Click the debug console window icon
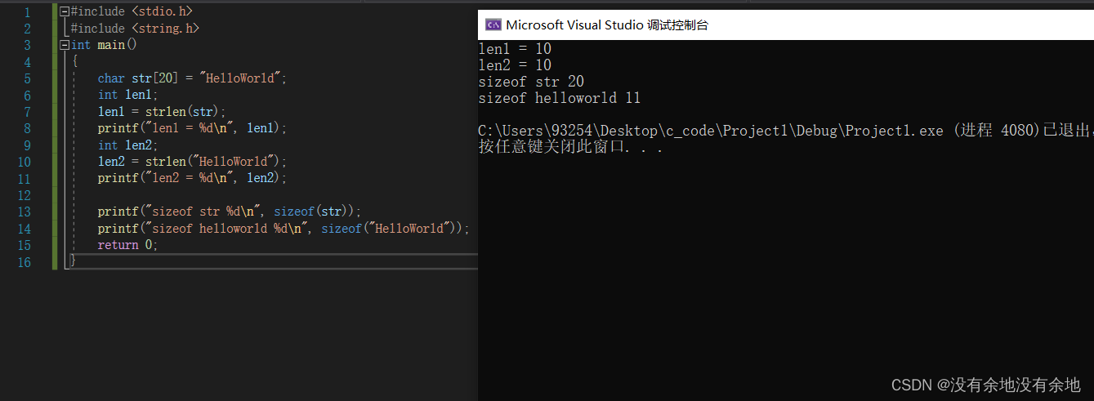 [493, 25]
